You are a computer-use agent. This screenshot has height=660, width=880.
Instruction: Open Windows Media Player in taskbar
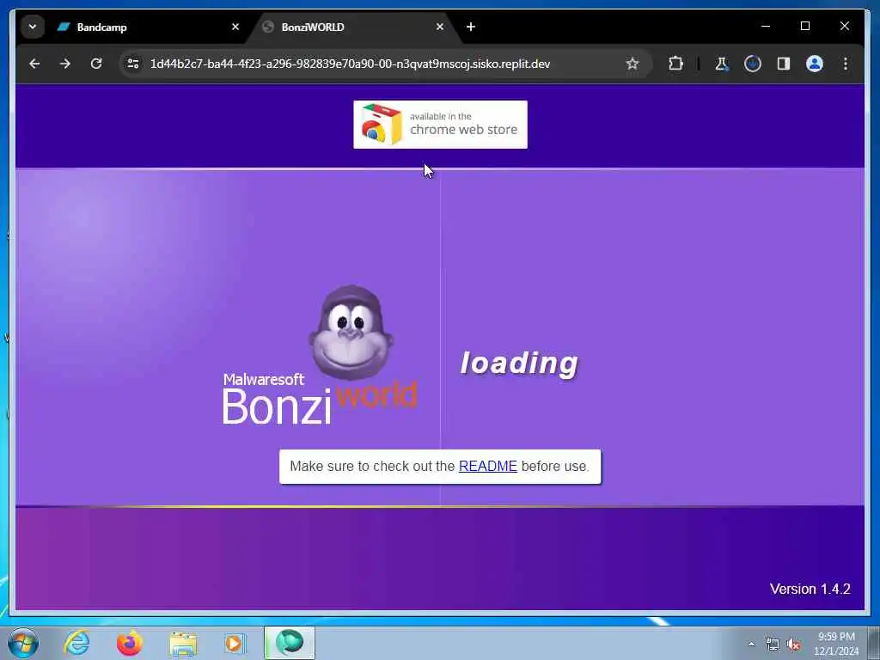pos(235,643)
